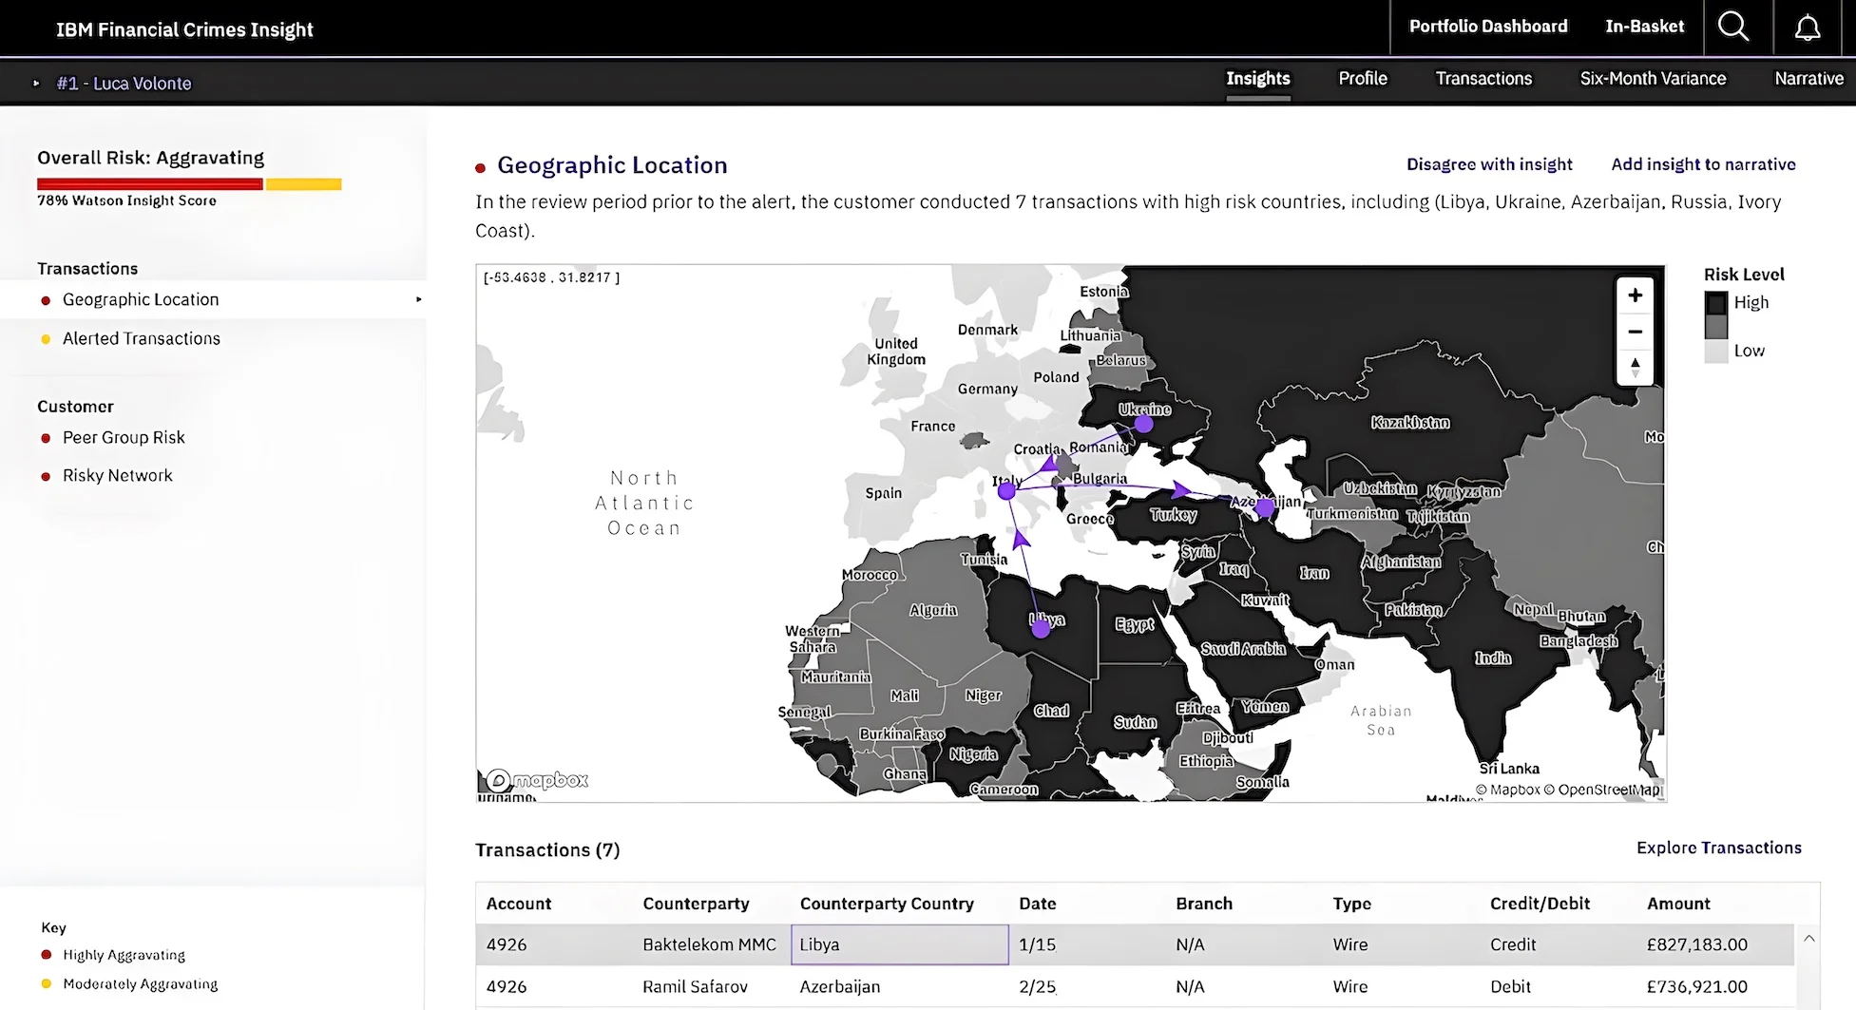The height and width of the screenshot is (1010, 1856).
Task: Click the #1 - Luca Volonte case title
Action: click(124, 84)
